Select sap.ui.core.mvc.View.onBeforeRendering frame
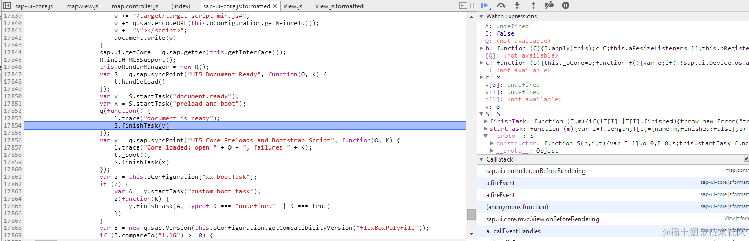Screen dimensions: 749x241 pos(613,219)
